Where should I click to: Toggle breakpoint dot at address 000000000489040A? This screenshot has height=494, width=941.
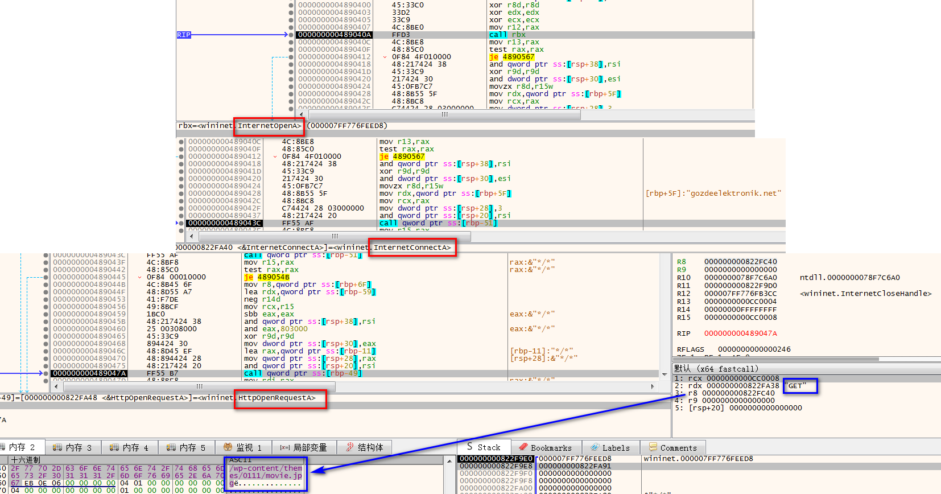[291, 35]
